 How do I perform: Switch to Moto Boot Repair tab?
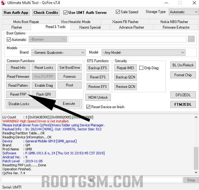[x=26, y=22]
